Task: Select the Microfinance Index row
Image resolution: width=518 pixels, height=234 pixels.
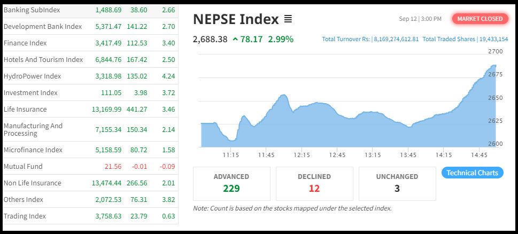Action: [x=33, y=150]
